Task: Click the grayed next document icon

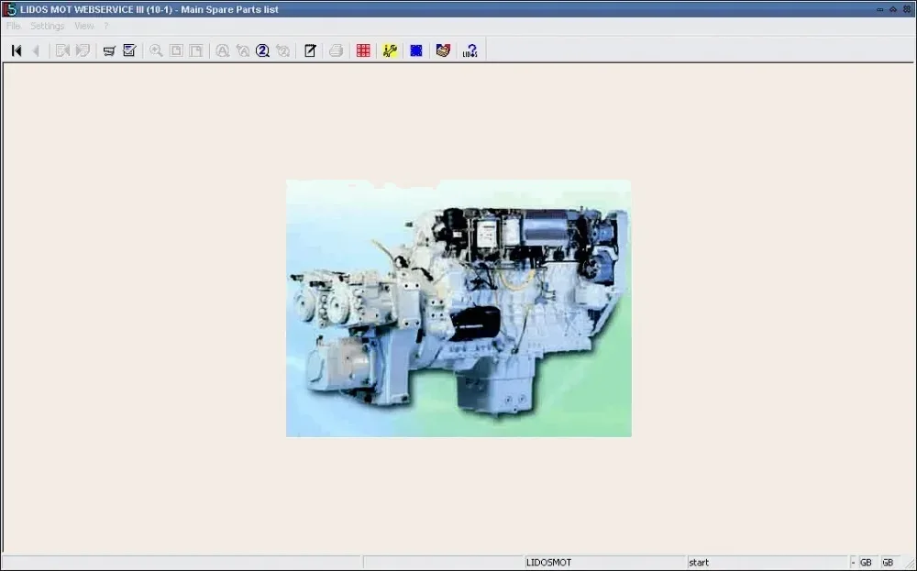Action: point(83,50)
